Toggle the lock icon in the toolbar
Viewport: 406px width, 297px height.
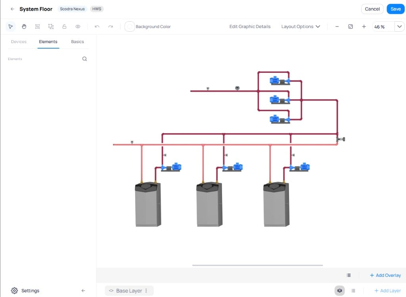tap(65, 26)
